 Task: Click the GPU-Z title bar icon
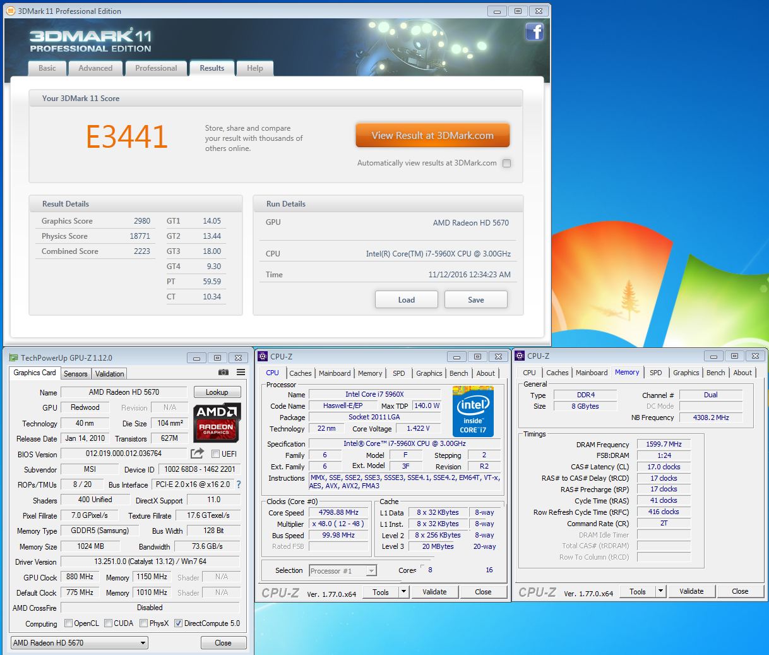pyautogui.click(x=13, y=358)
